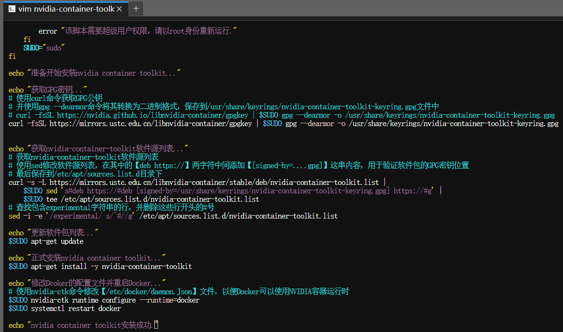This screenshot has width=563, height=332.
Task: Click the echo line announcing toolkit installation start
Action: point(94,73)
